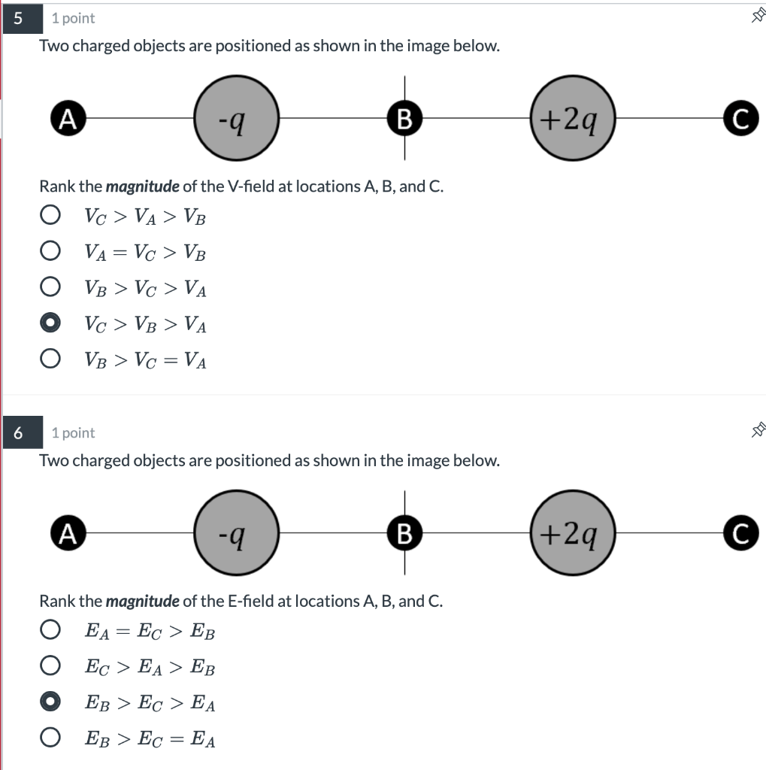Select answer VB > VC > VA
The height and width of the screenshot is (770, 766).
pyautogui.click(x=50, y=286)
